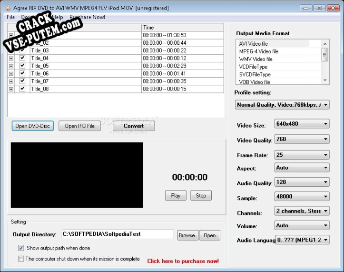Open the Audio Language dropdown
The height and width of the screenshot is (272, 344).
[x=302, y=240]
